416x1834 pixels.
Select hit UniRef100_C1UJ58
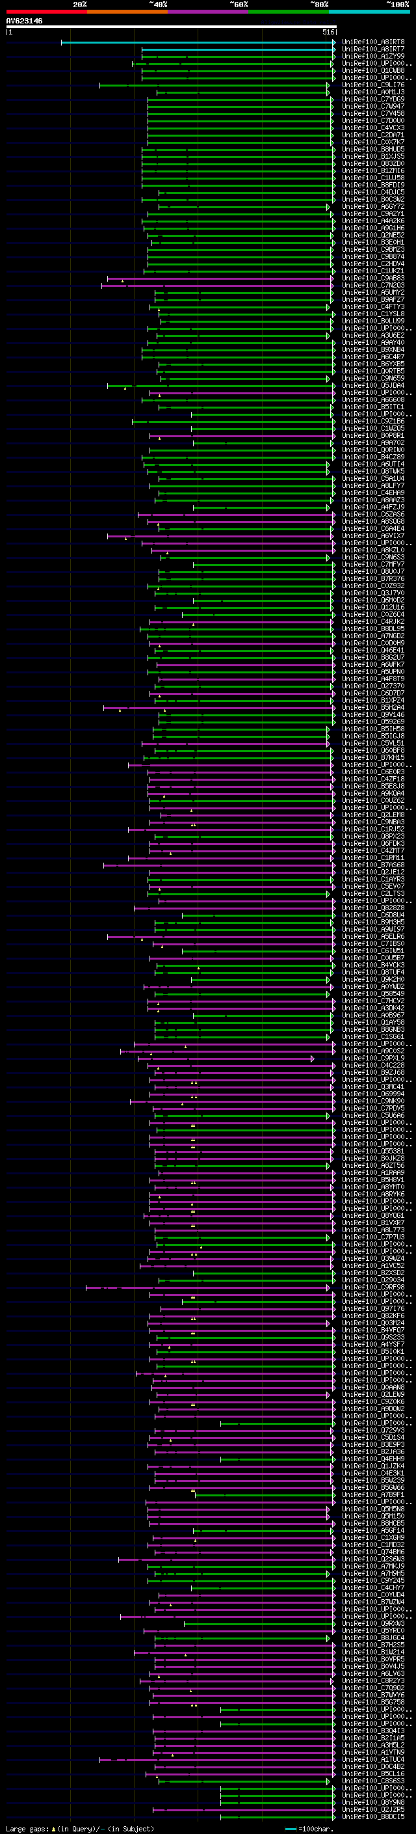point(373,178)
